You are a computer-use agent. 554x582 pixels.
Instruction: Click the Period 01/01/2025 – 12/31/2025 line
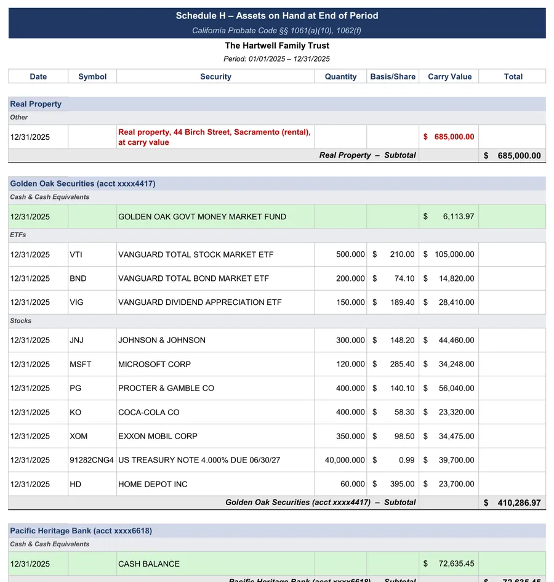(276, 59)
